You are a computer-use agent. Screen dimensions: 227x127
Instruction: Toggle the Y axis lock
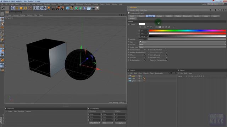[x=39, y=8]
